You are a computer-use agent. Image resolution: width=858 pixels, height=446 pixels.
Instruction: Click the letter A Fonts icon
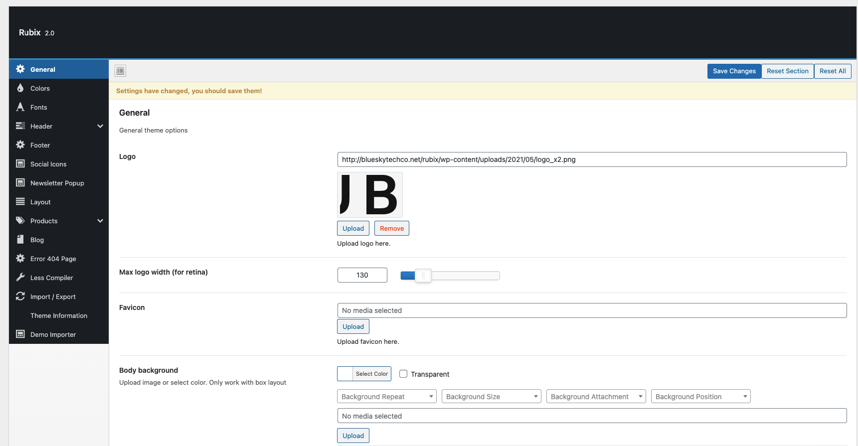point(20,107)
